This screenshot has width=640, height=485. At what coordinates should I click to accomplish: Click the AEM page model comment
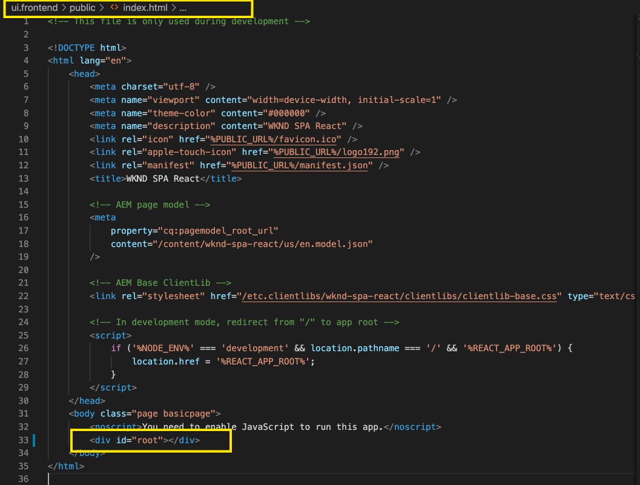pyautogui.click(x=150, y=205)
